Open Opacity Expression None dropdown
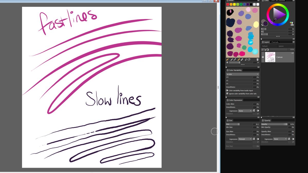This screenshot has height=173, width=308. tap(280, 139)
